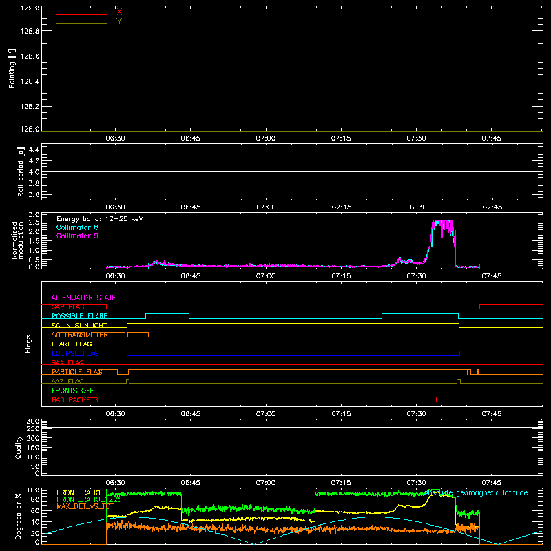This screenshot has width=551, height=551.
Task: Click the 'FLARE_FLAG' label
Action: click(72, 344)
